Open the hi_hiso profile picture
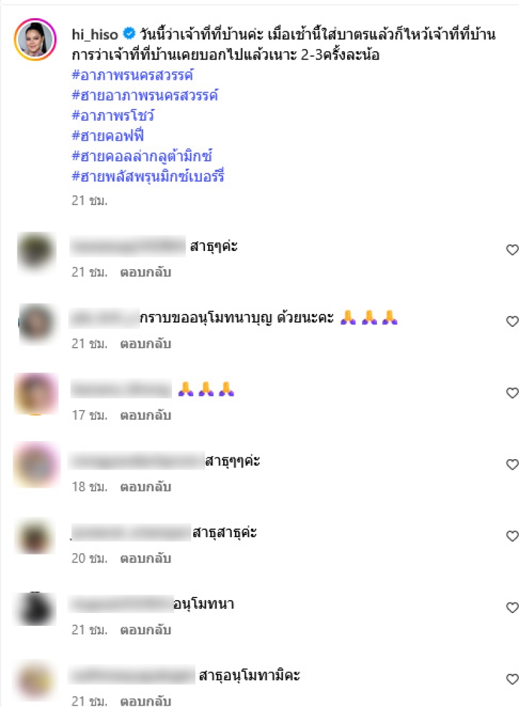The width and height of the screenshot is (519, 707). (35, 39)
